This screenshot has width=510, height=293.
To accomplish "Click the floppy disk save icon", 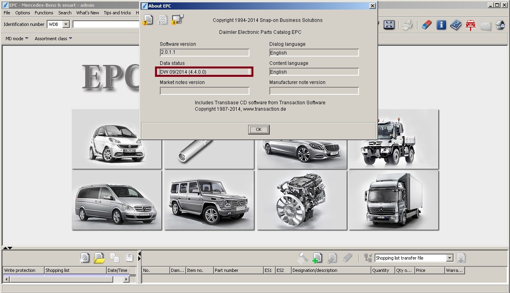I will pyautogui.click(x=129, y=258).
